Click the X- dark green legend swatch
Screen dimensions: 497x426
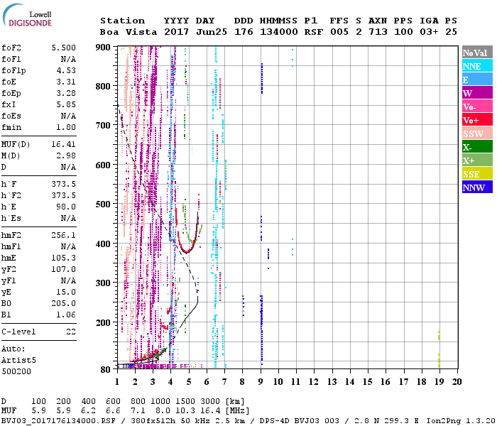pyautogui.click(x=477, y=147)
